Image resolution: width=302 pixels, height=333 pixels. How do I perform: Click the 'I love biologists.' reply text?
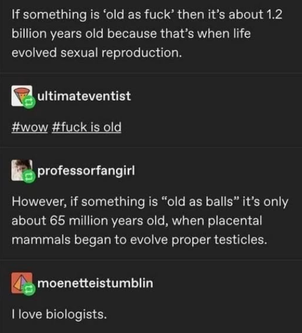[59, 314]
